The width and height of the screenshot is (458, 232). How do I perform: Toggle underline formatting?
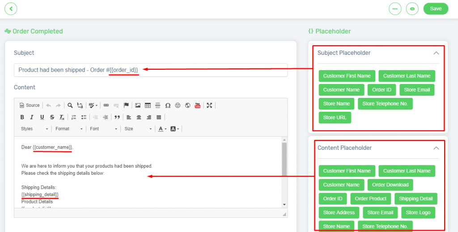[x=42, y=117]
